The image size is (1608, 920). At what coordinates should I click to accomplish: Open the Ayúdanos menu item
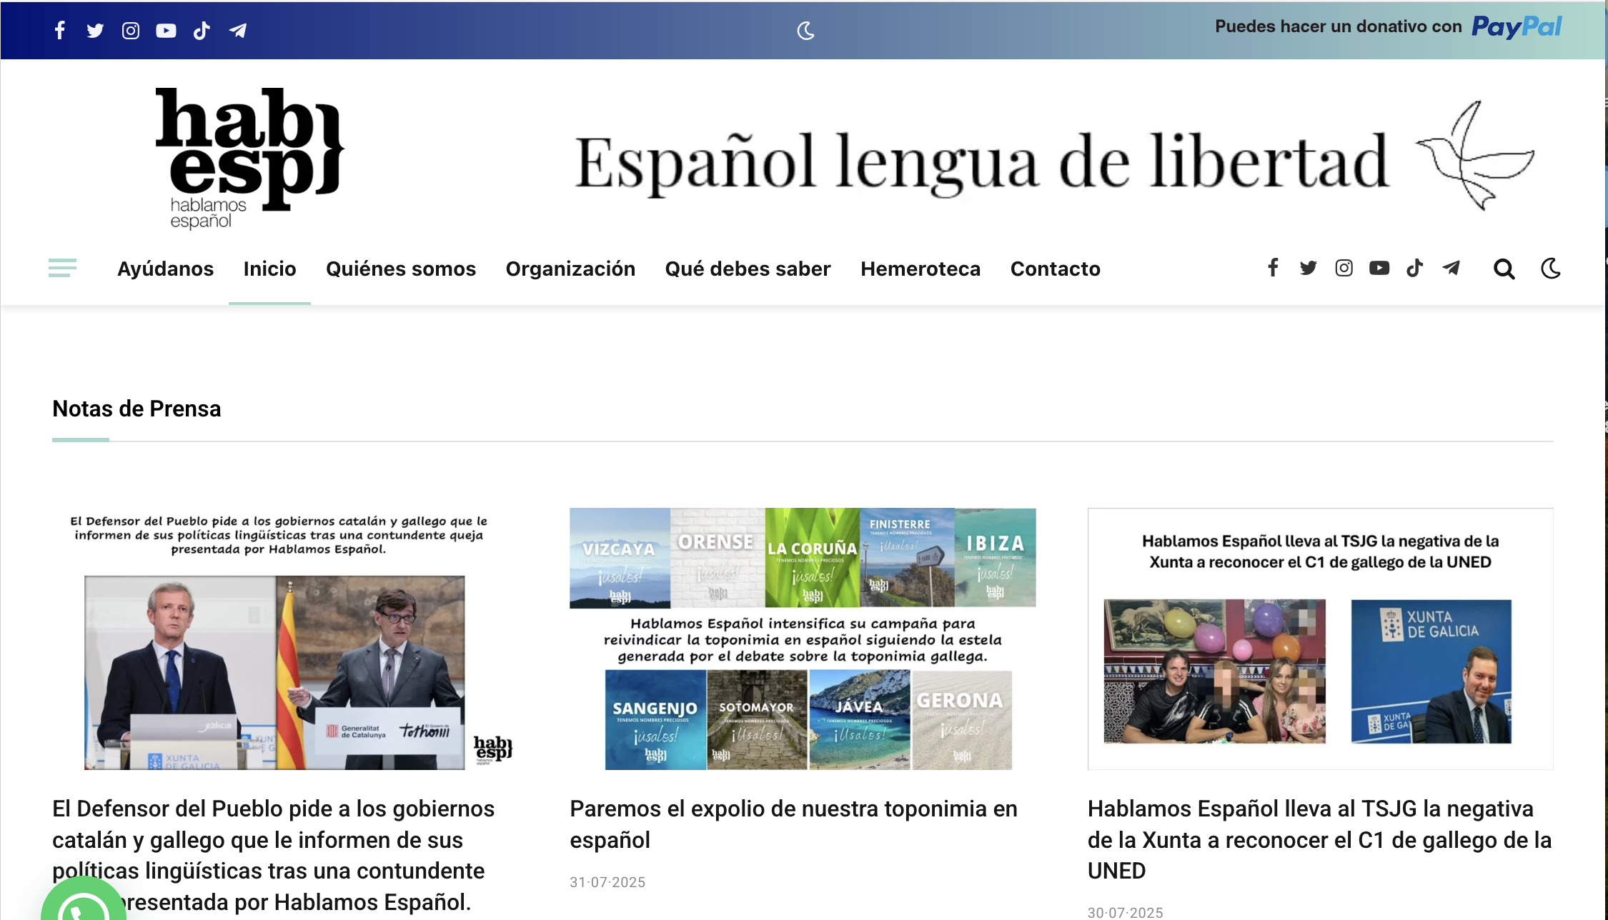[165, 269]
